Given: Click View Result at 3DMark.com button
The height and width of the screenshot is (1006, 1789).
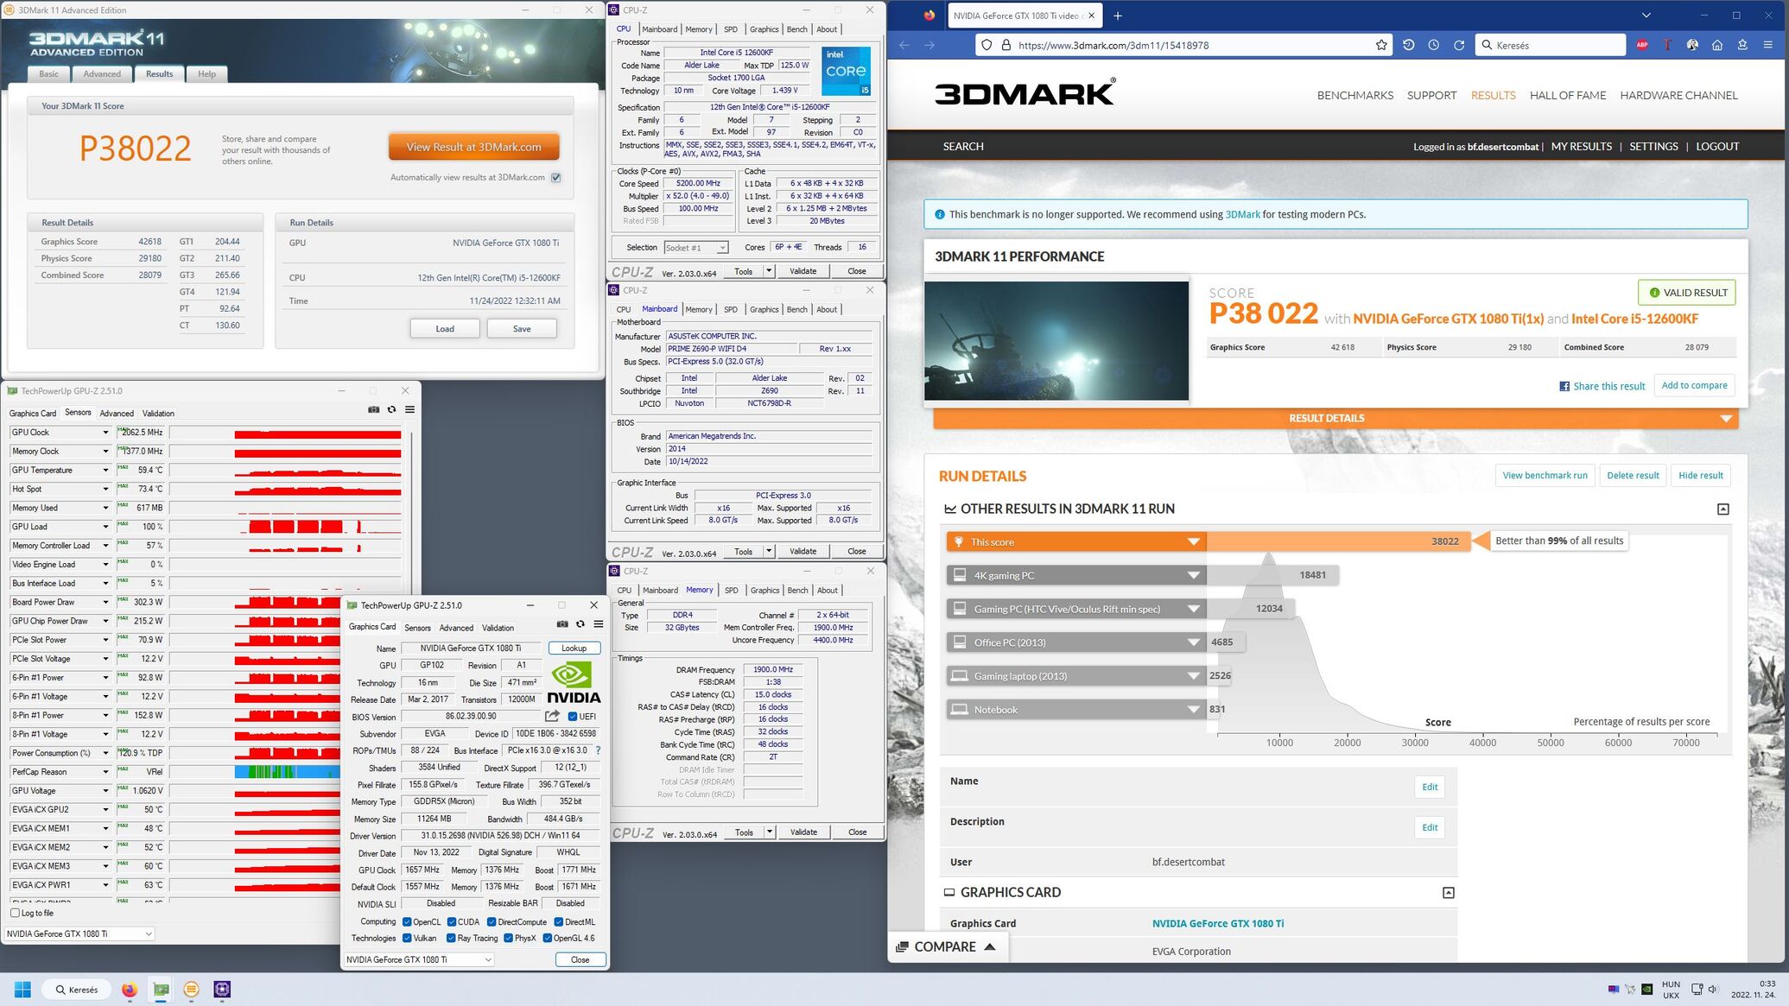Looking at the screenshot, I should pyautogui.click(x=473, y=147).
